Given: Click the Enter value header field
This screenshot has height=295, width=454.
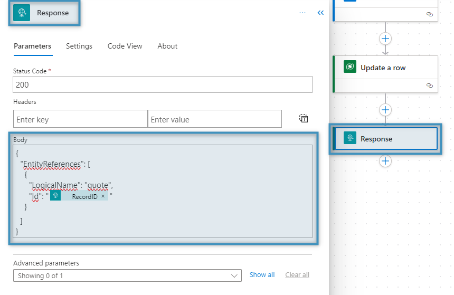Looking at the screenshot, I should pos(214,119).
